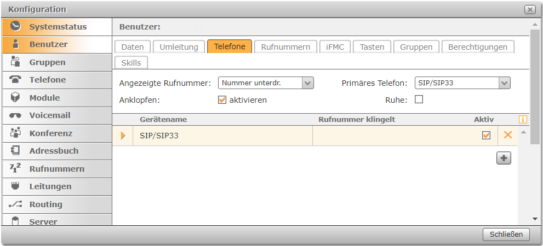Screen dimensions: 543x246
Task: Click the orange info icon in table header
Action: [522, 120]
